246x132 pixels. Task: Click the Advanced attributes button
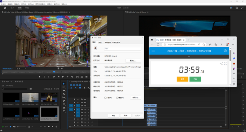(x=135, y=98)
